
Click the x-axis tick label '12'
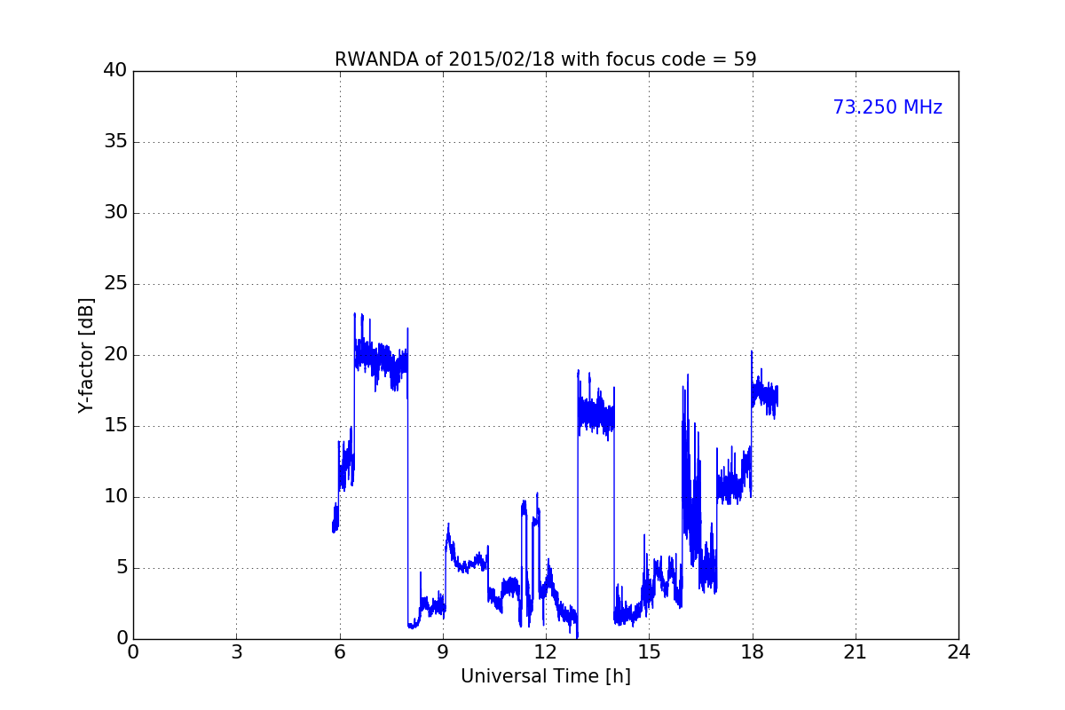[545, 651]
